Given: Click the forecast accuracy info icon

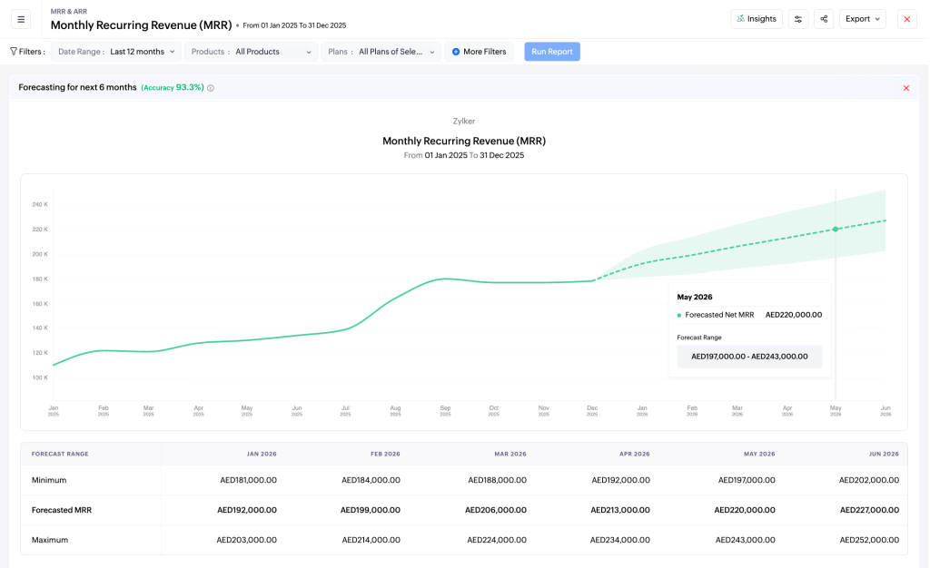Looking at the screenshot, I should tap(211, 88).
